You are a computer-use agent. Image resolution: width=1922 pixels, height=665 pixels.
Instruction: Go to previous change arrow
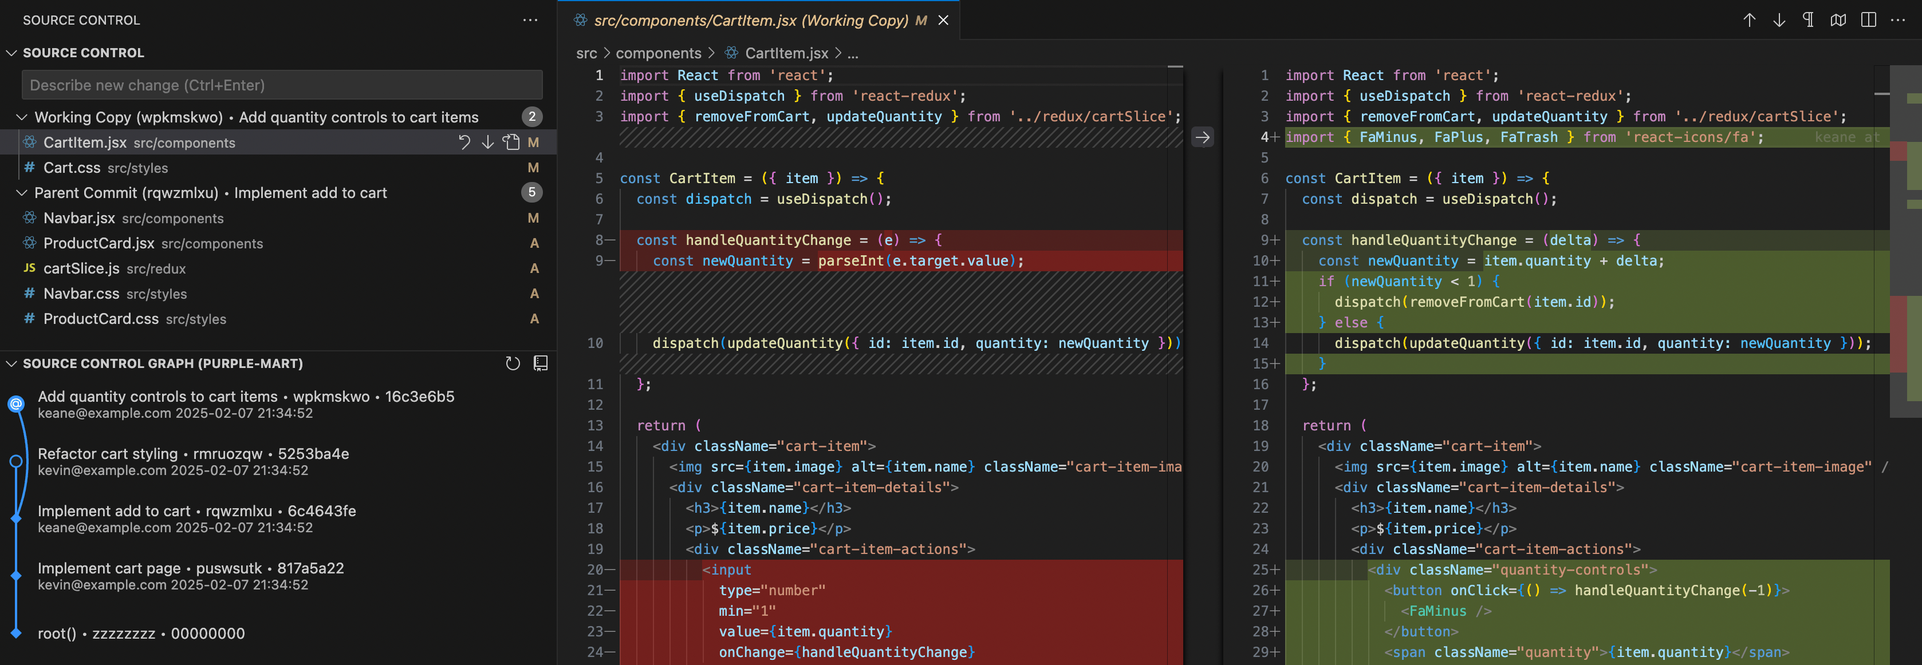click(1749, 20)
